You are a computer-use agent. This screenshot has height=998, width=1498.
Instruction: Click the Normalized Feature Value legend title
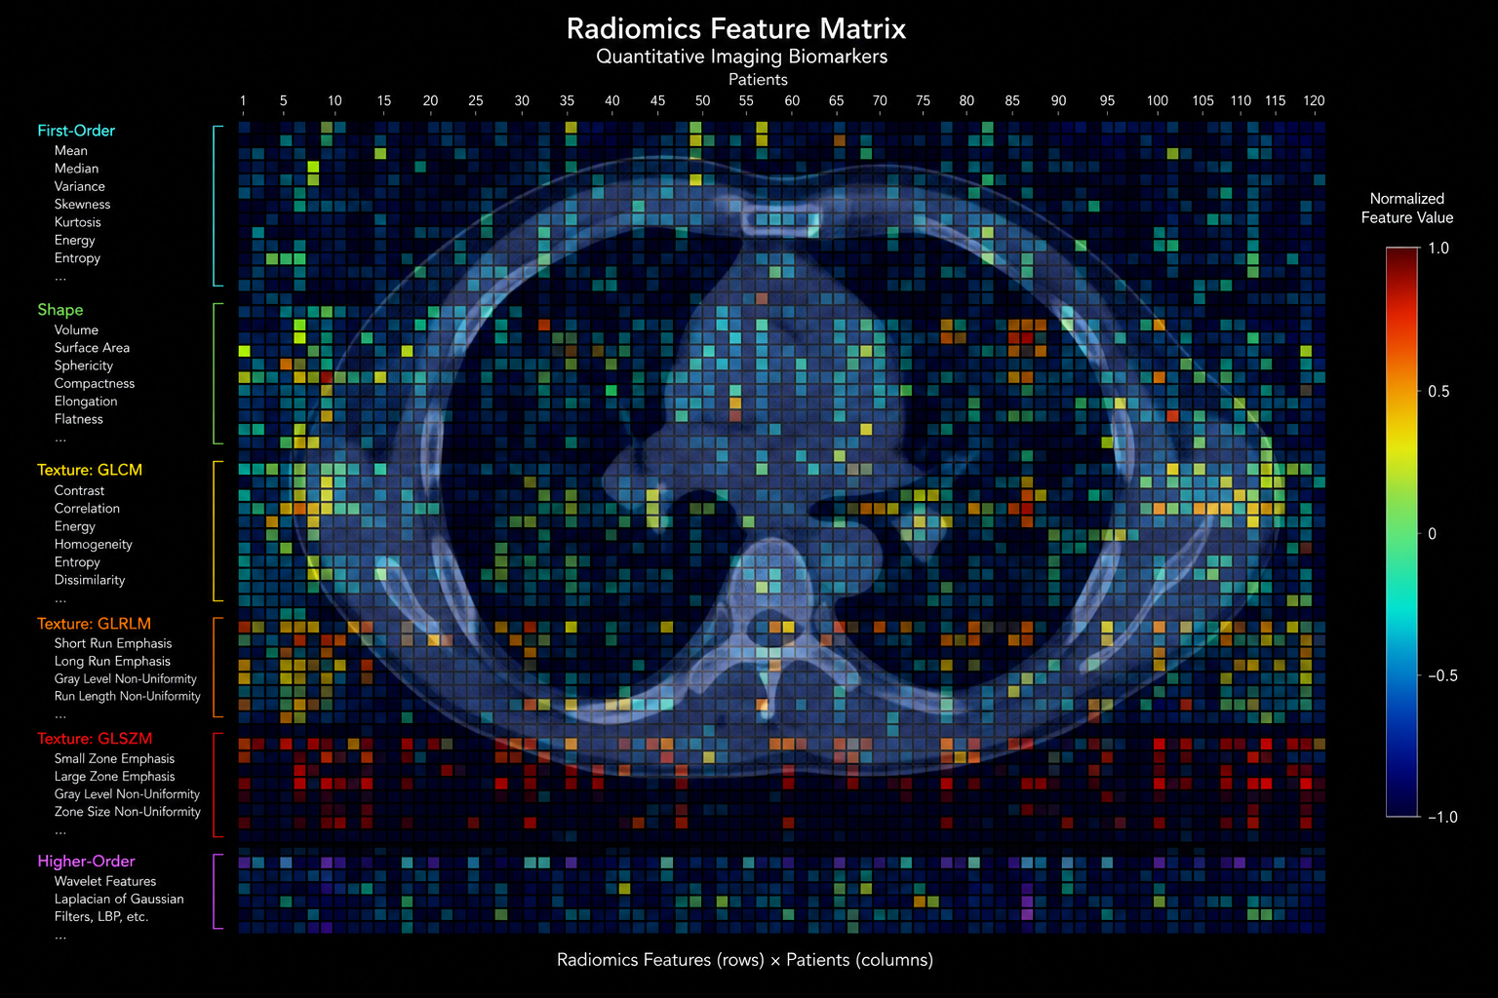point(1407,208)
